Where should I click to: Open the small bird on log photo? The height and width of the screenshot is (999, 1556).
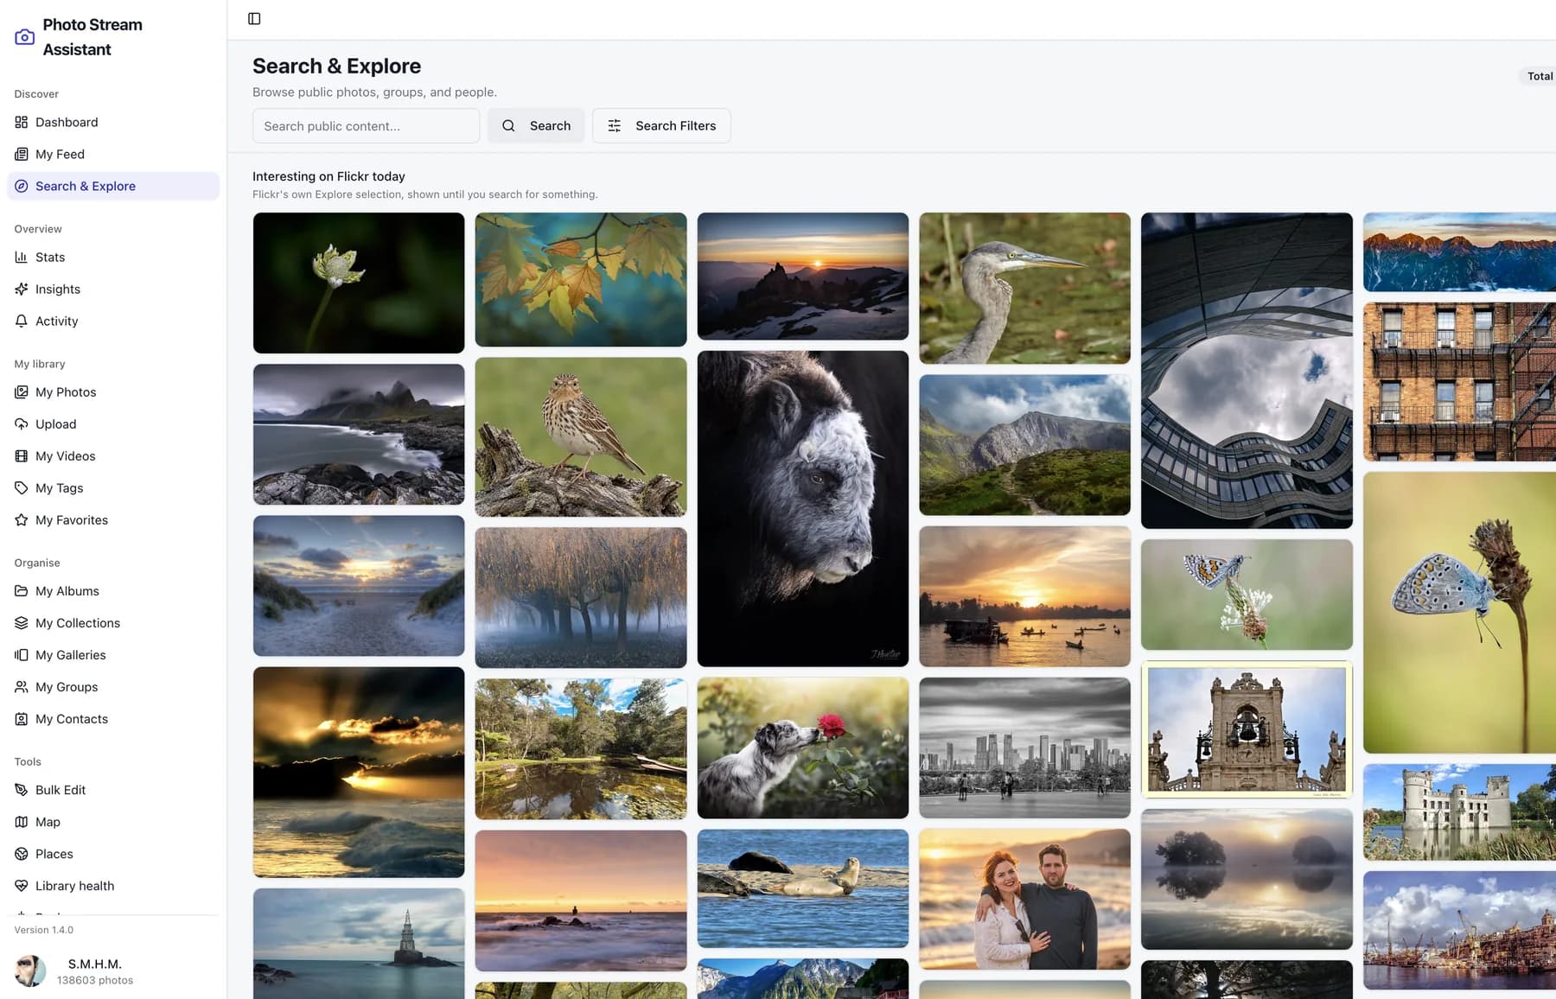[x=581, y=437]
